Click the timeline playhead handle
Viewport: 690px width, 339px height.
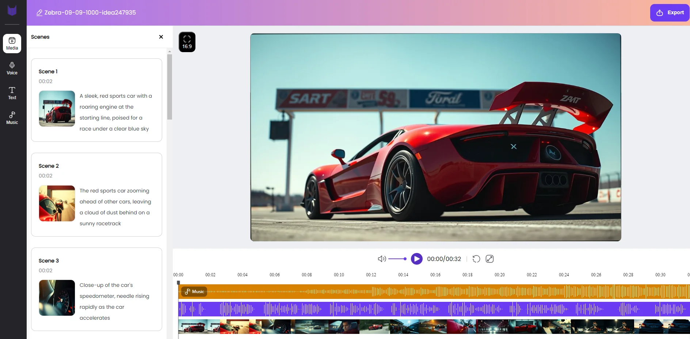(x=178, y=282)
